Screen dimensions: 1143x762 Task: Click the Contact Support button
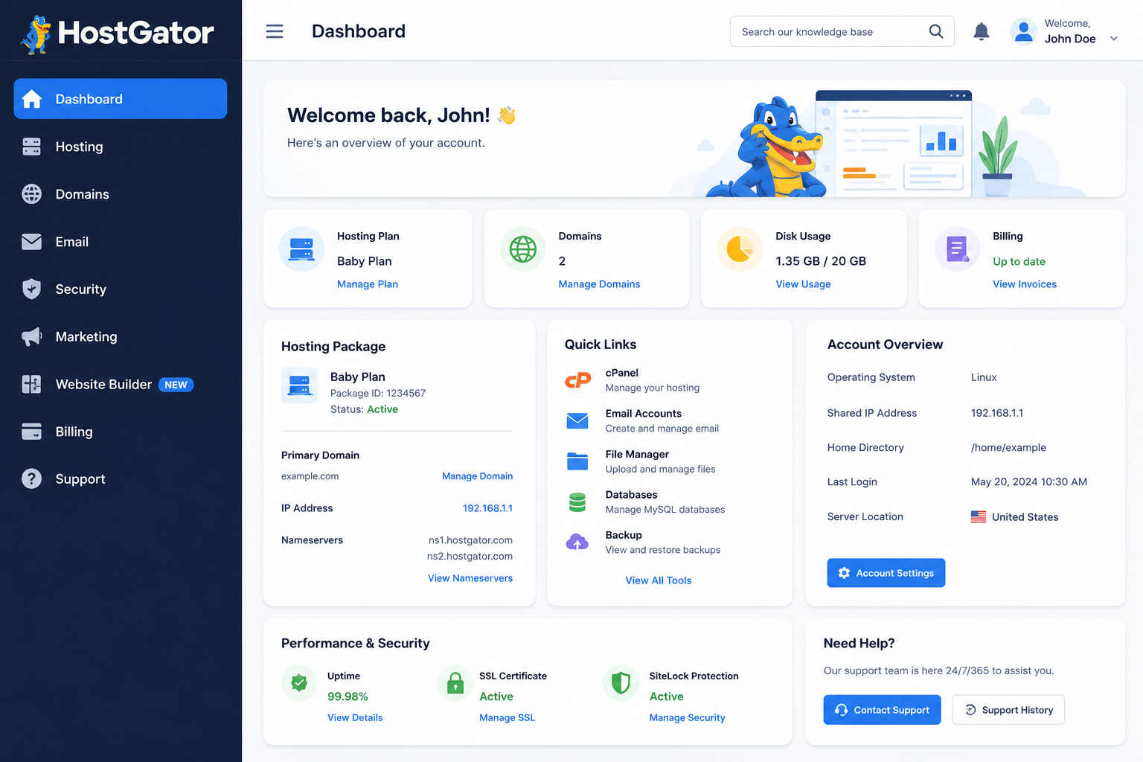[x=882, y=710]
